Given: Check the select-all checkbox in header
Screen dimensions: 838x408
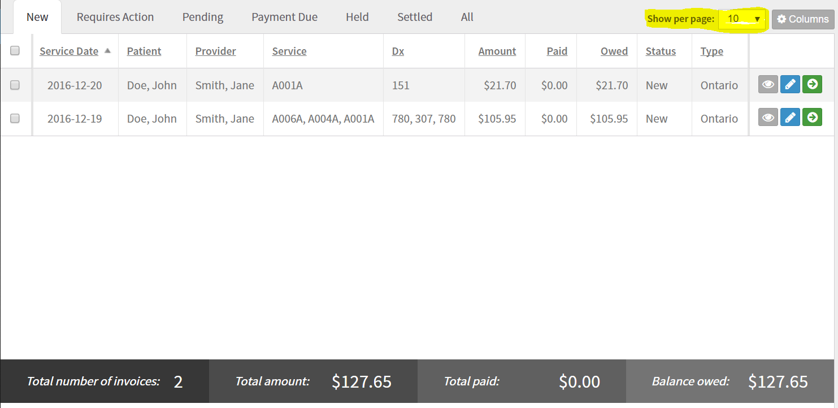Looking at the screenshot, I should [15, 51].
